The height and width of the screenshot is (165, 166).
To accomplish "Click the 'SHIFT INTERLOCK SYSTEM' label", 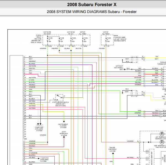I will point(64,134).
